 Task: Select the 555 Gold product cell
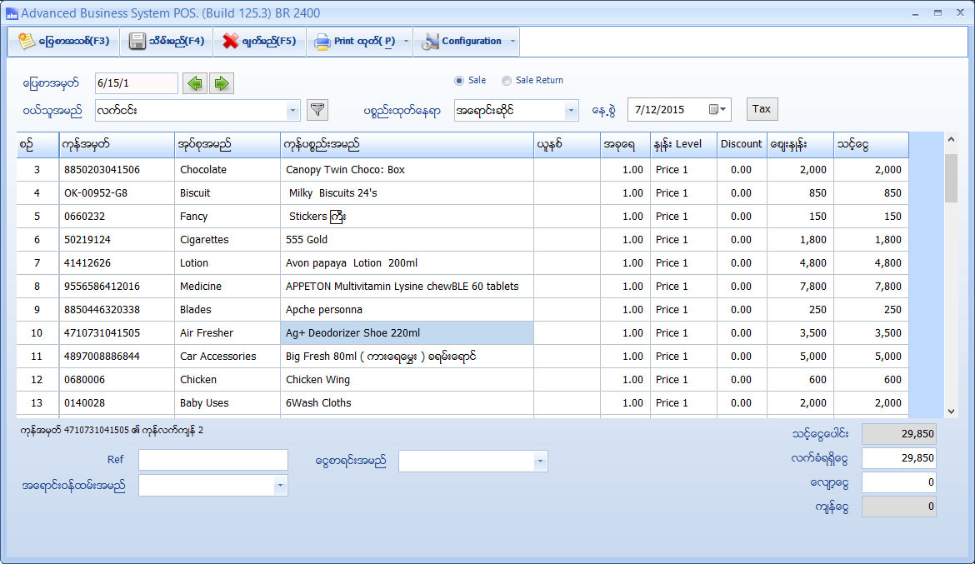click(407, 240)
